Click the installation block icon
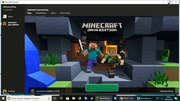The height and width of the screenshot is (101, 180). (33, 91)
